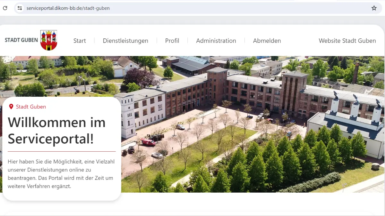385x216 pixels.
Task: Click the welcome card description text
Action: point(61,173)
